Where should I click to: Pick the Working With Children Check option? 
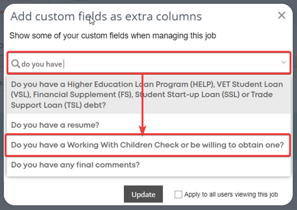coord(148,145)
